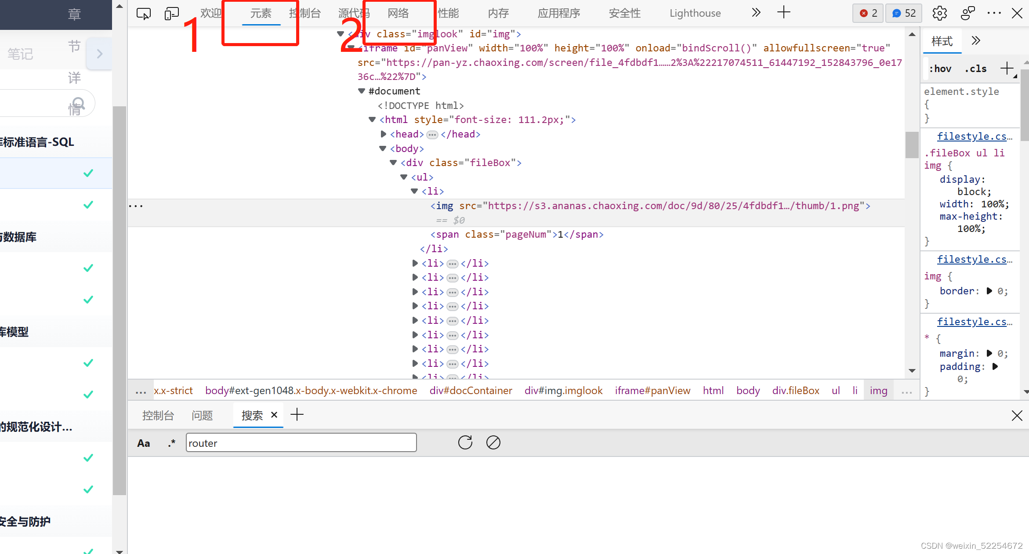Viewport: 1029px width, 554px height.
Task: Activate the inspect element picker icon
Action: point(143,13)
